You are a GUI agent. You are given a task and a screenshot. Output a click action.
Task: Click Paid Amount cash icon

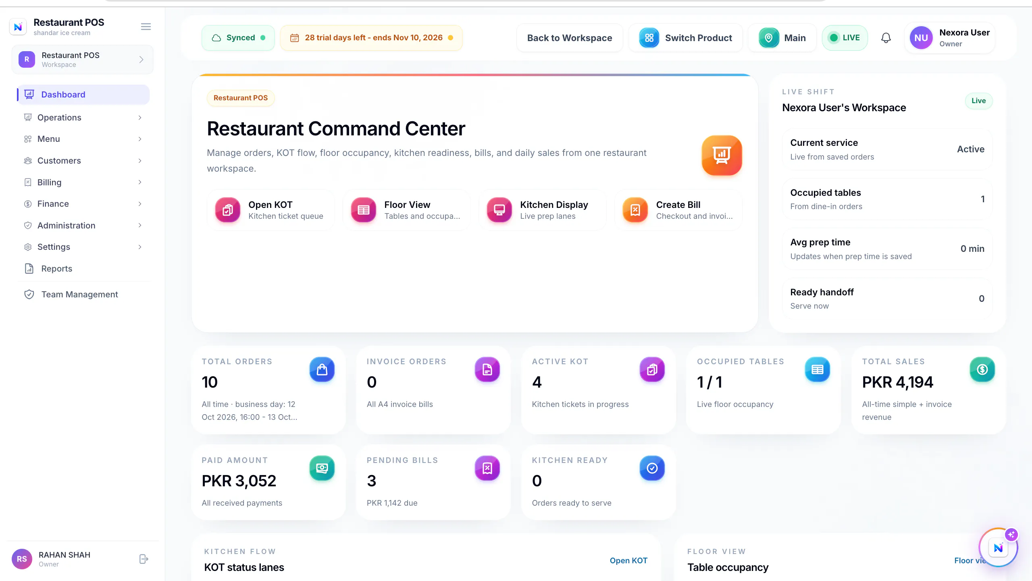coord(322,468)
